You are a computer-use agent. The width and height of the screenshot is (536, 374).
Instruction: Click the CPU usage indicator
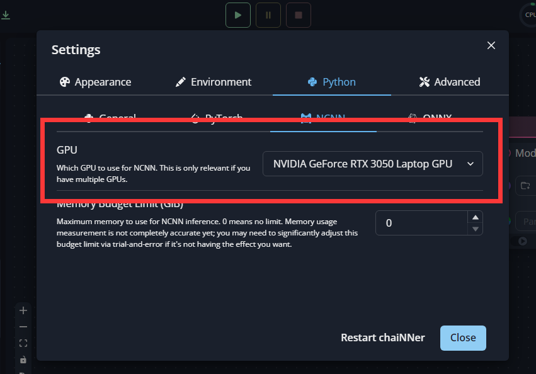529,15
